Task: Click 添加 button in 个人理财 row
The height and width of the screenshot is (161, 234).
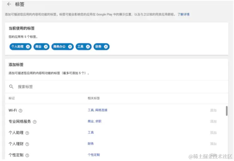Action: point(213,144)
